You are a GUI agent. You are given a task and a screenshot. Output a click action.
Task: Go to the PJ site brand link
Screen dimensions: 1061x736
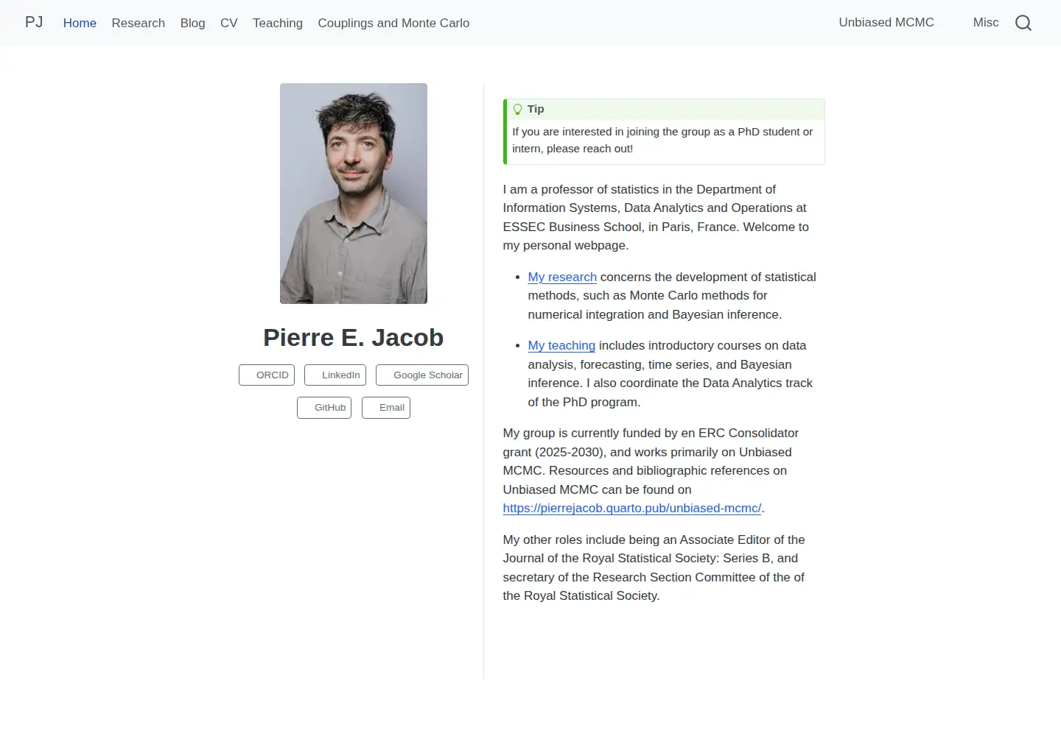point(34,22)
